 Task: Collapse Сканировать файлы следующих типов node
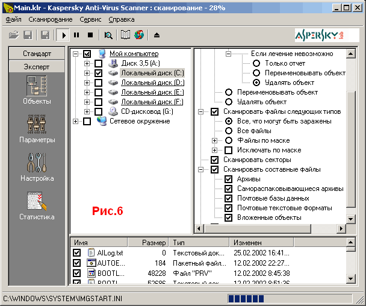[x=200, y=111]
